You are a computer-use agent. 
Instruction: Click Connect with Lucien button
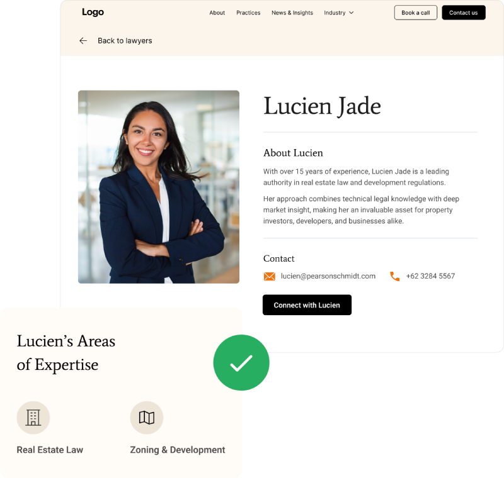coord(307,305)
